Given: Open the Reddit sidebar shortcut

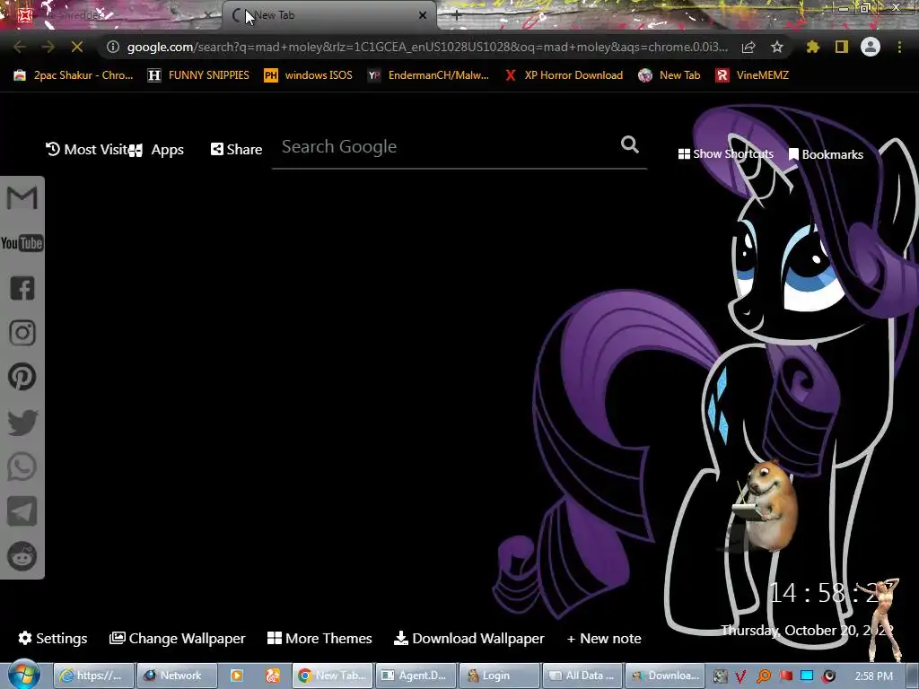Looking at the screenshot, I should click(x=22, y=556).
